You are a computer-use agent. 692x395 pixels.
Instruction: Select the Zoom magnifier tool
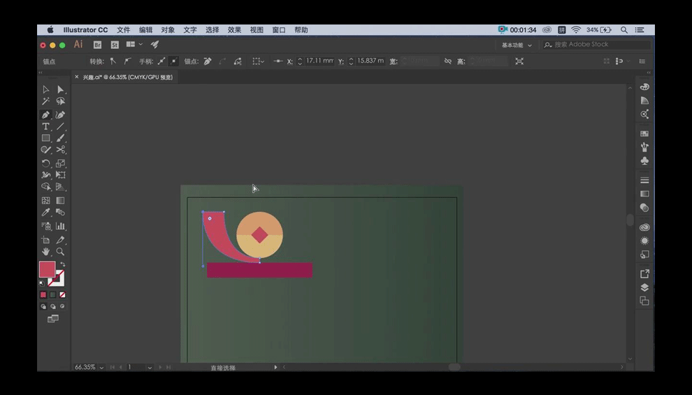click(61, 252)
